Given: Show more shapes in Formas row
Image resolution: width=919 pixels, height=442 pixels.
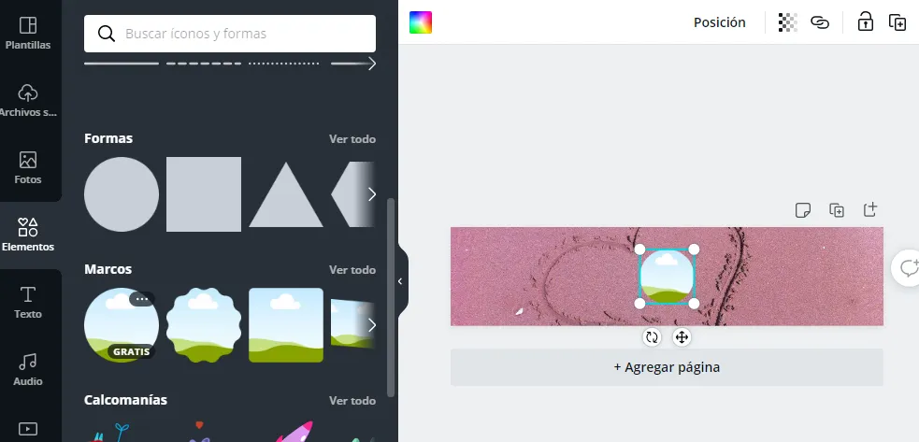Looking at the screenshot, I should tap(371, 194).
